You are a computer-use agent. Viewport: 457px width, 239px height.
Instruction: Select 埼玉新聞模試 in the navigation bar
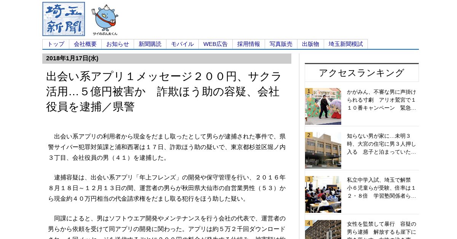coord(346,44)
